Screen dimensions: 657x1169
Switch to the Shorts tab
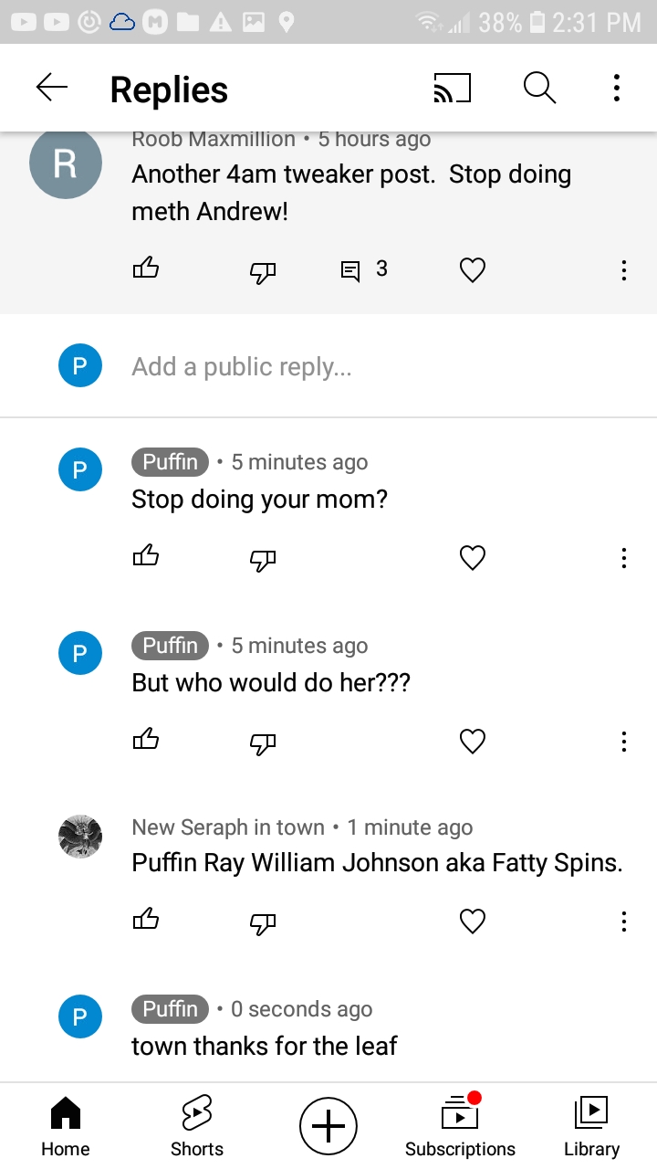(x=197, y=1126)
